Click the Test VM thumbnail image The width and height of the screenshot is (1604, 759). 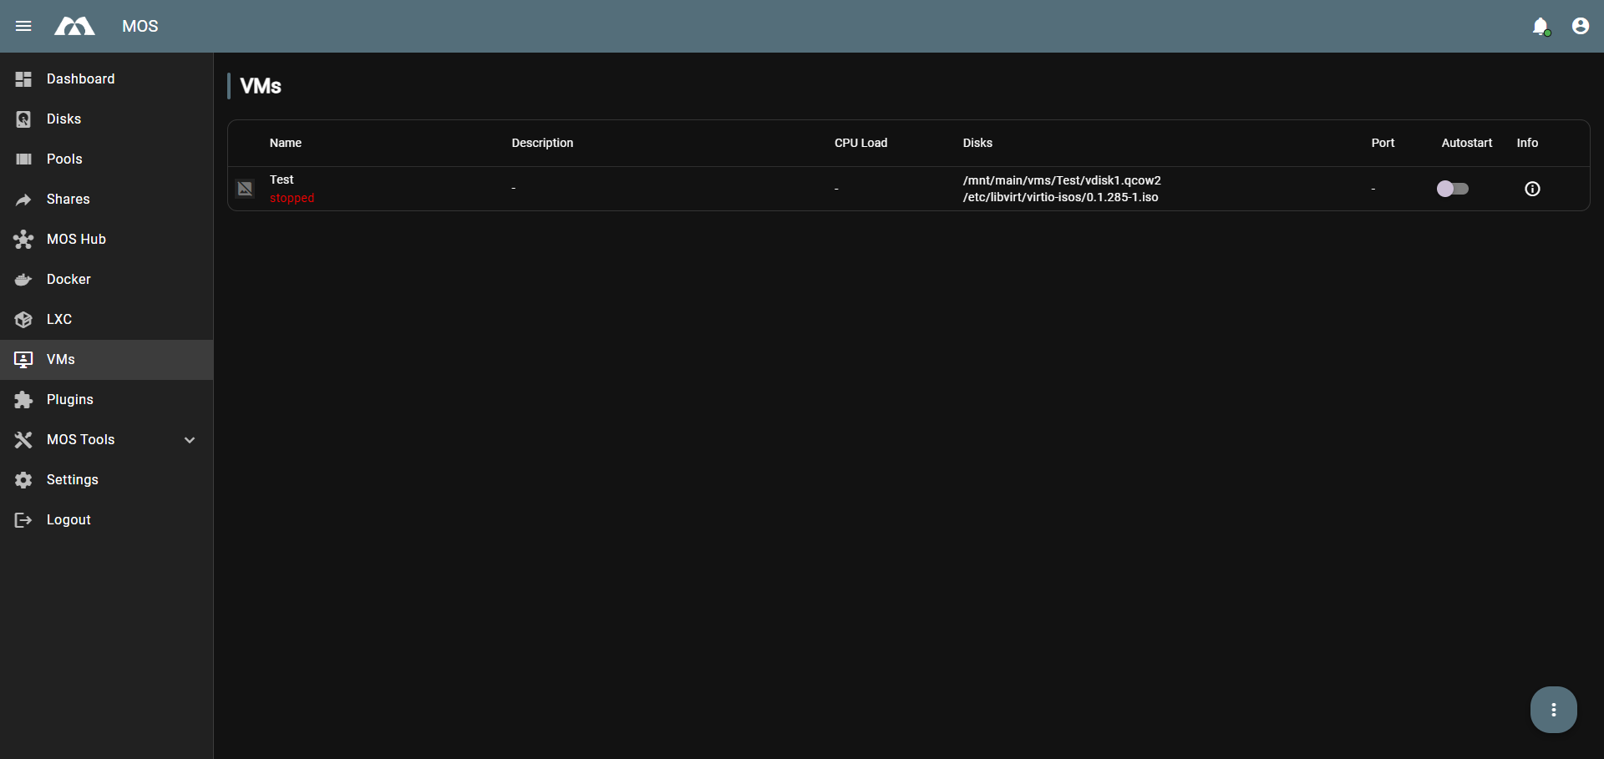click(x=245, y=189)
